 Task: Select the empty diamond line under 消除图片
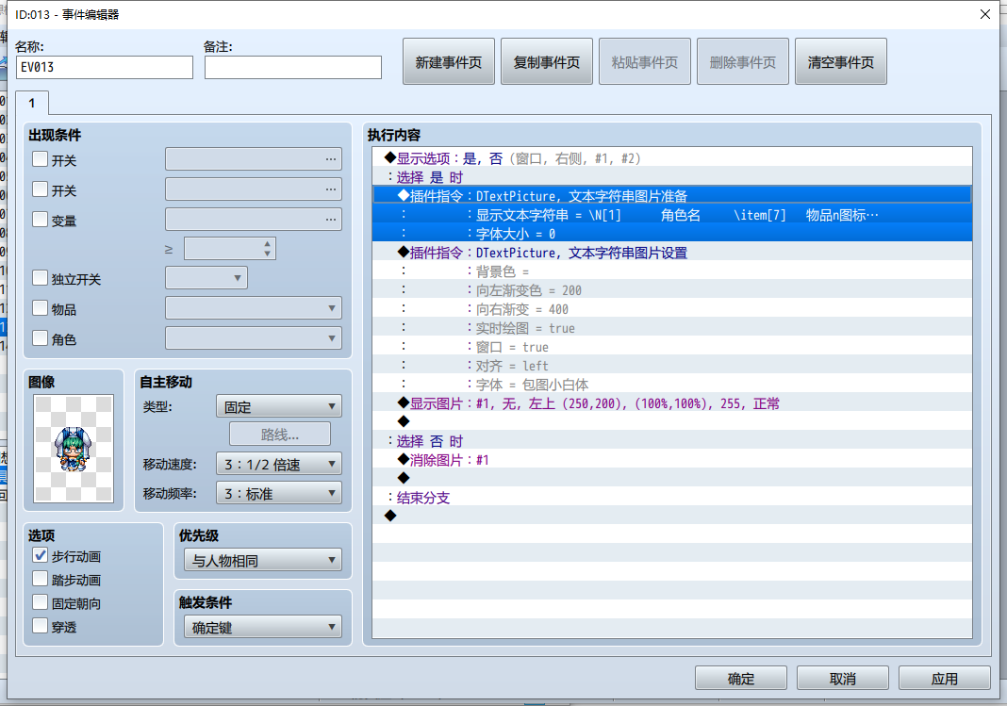(x=672, y=478)
